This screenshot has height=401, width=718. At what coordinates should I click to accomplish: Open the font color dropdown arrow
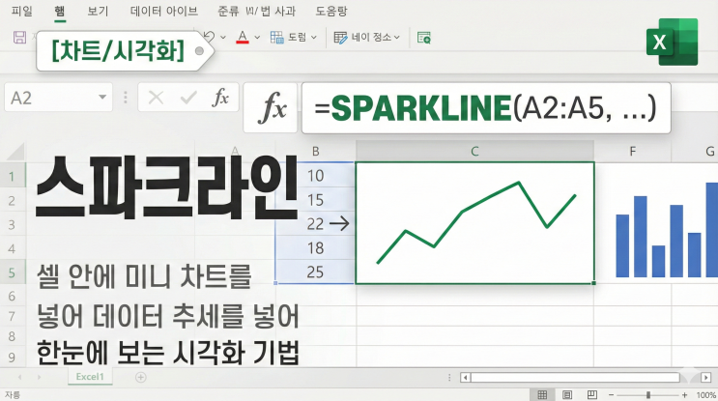tap(257, 37)
